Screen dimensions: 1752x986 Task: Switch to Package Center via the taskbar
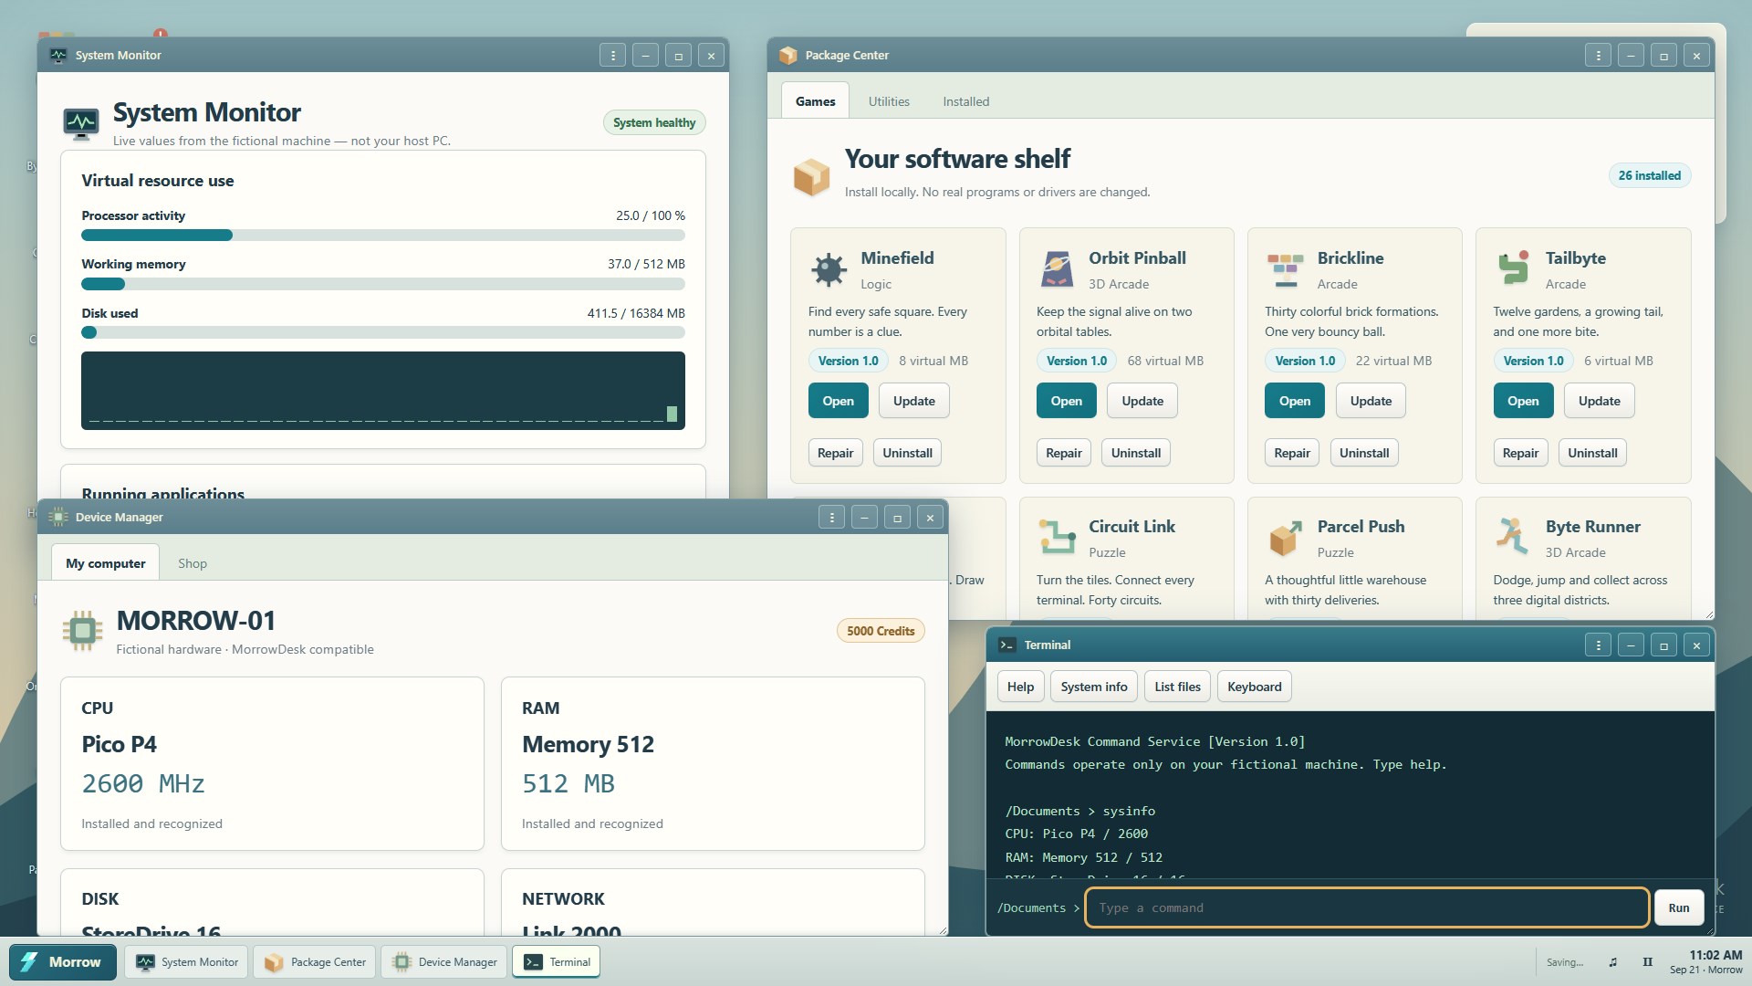315,962
